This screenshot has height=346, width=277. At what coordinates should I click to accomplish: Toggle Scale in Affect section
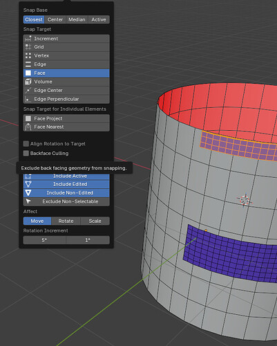(x=95, y=221)
